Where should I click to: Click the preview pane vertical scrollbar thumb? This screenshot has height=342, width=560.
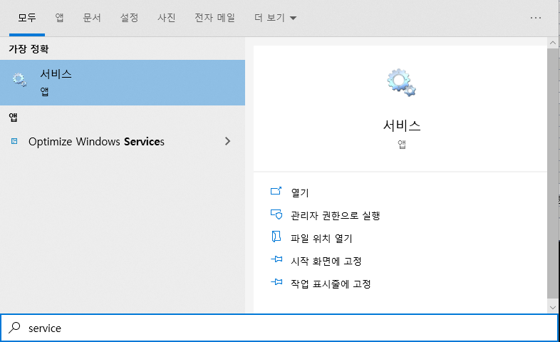click(x=553, y=173)
